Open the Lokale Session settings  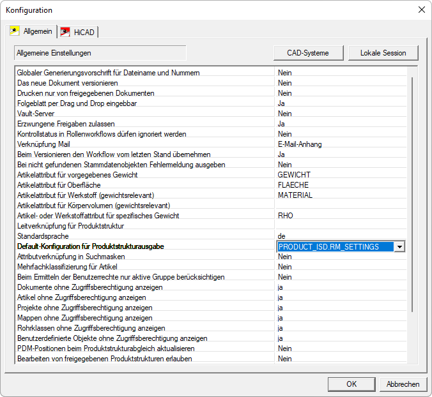click(383, 53)
